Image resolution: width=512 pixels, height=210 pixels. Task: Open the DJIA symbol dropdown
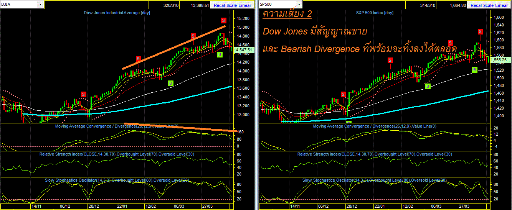click(41, 5)
